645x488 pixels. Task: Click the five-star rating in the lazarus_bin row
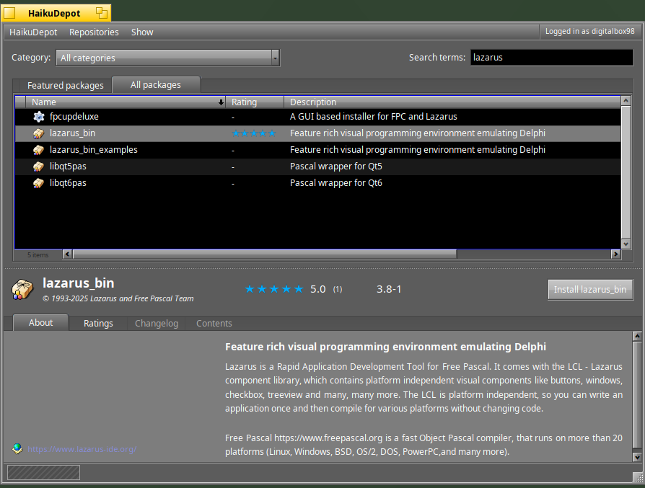[x=254, y=133]
